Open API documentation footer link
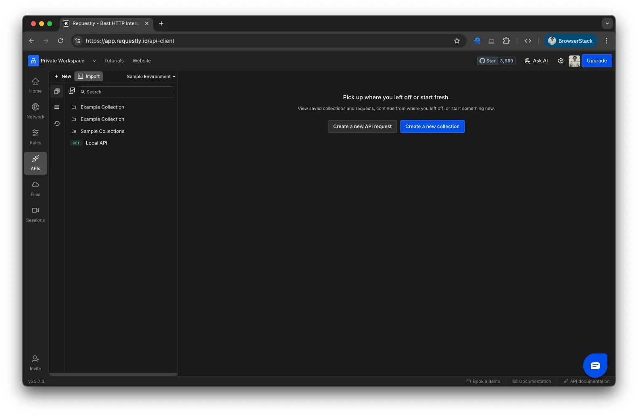Screen dimensions: 638x416 (x=586, y=381)
